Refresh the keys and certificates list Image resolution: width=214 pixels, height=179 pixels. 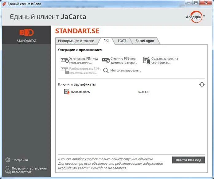(202, 85)
